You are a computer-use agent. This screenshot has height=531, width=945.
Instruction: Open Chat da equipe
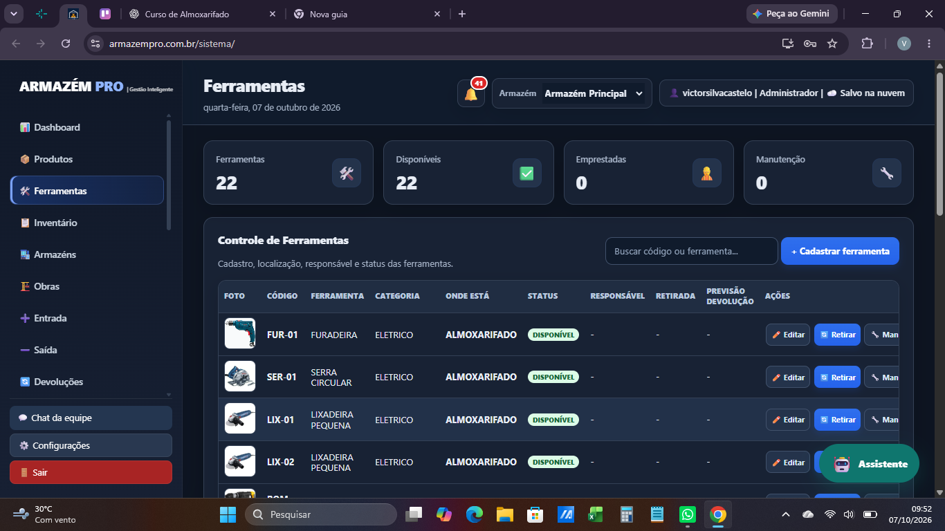pyautogui.click(x=91, y=418)
